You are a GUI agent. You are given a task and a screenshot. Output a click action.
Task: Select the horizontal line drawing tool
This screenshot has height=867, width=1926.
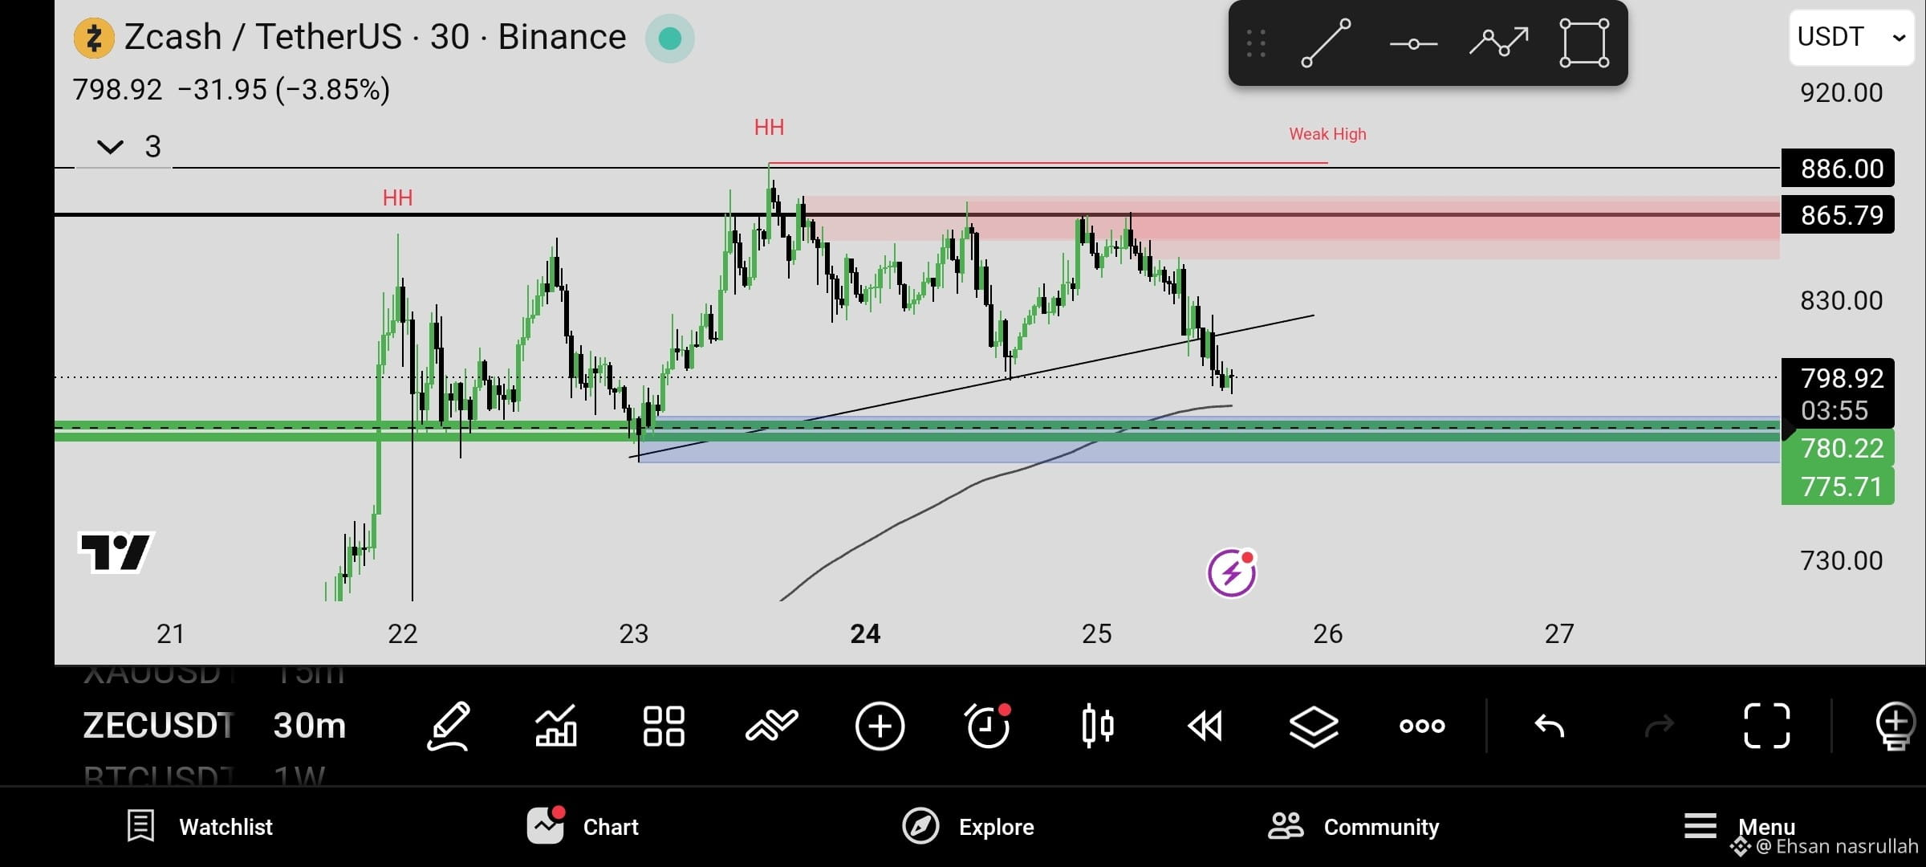click(x=1413, y=43)
